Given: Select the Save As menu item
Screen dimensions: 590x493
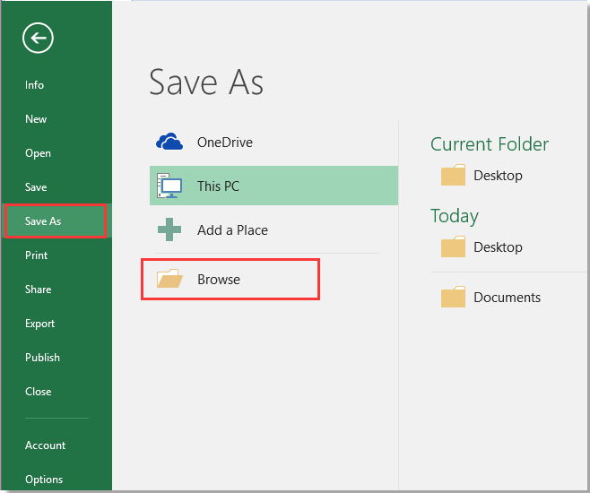Looking at the screenshot, I should [x=43, y=221].
